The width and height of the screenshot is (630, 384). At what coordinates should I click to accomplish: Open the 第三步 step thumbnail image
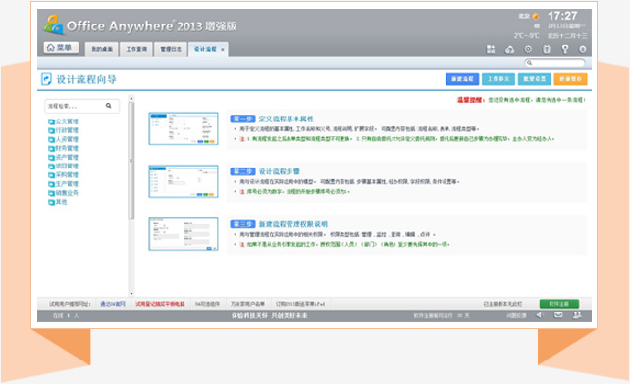[x=184, y=234]
